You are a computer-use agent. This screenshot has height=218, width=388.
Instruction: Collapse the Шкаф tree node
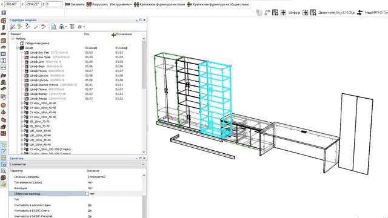18,48
